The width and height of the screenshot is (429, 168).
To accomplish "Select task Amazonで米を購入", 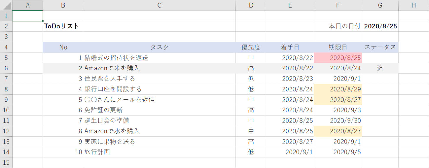I will point(159,68).
